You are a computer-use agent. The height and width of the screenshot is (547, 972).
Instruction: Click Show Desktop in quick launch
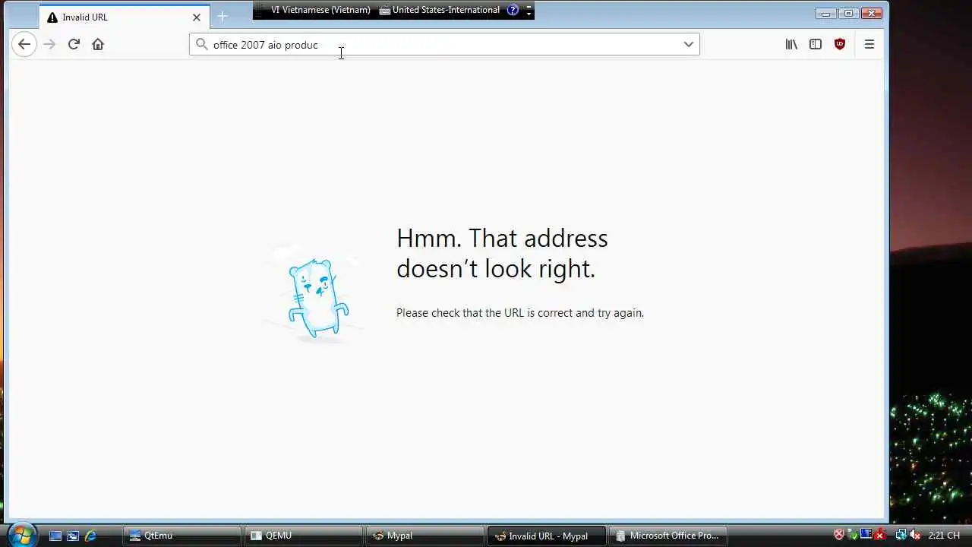tap(55, 536)
